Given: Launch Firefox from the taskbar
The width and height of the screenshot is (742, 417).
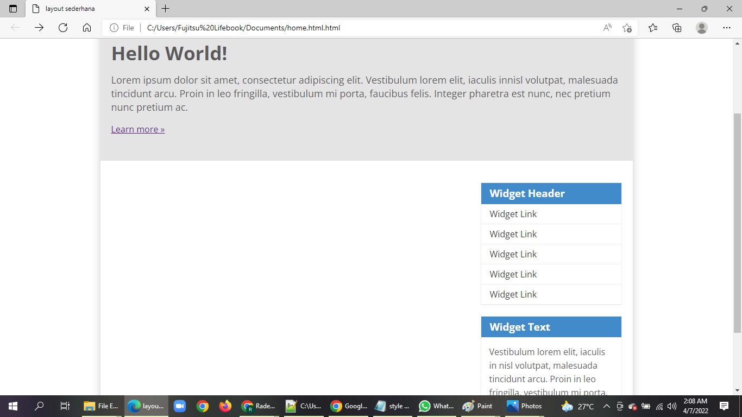Looking at the screenshot, I should (x=225, y=406).
